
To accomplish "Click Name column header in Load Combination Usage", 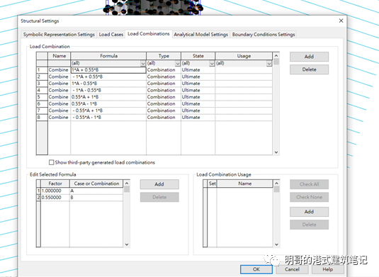I will pyautogui.click(x=245, y=183).
